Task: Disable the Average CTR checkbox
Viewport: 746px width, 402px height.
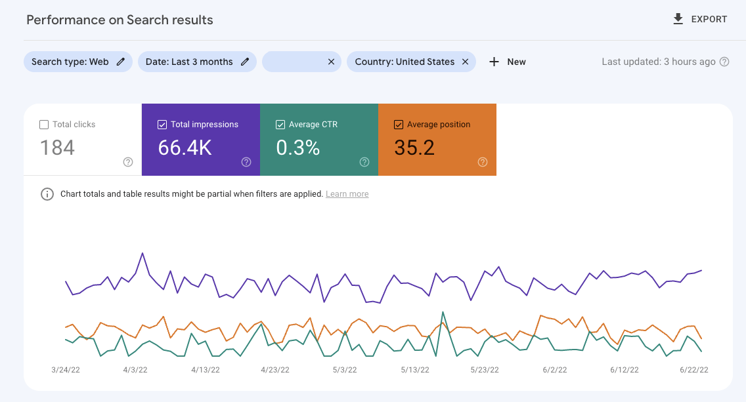Action: [280, 124]
